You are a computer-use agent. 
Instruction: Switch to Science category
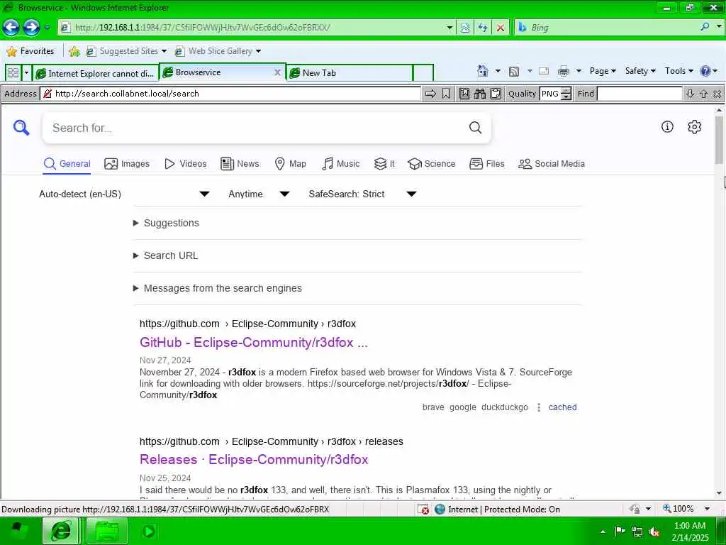pos(431,164)
